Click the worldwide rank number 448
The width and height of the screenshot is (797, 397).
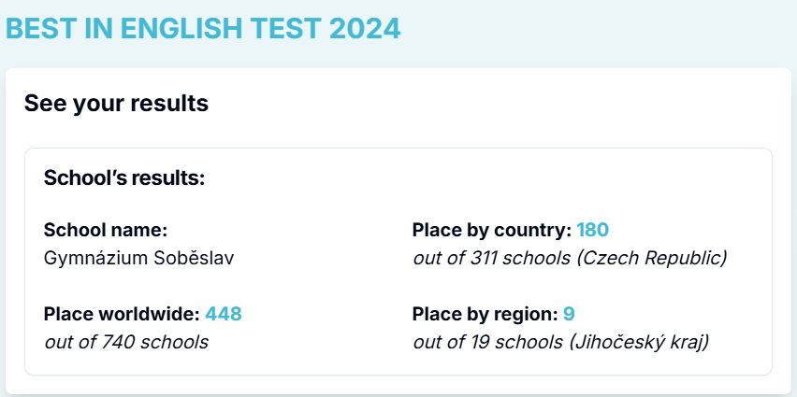pyautogui.click(x=224, y=314)
